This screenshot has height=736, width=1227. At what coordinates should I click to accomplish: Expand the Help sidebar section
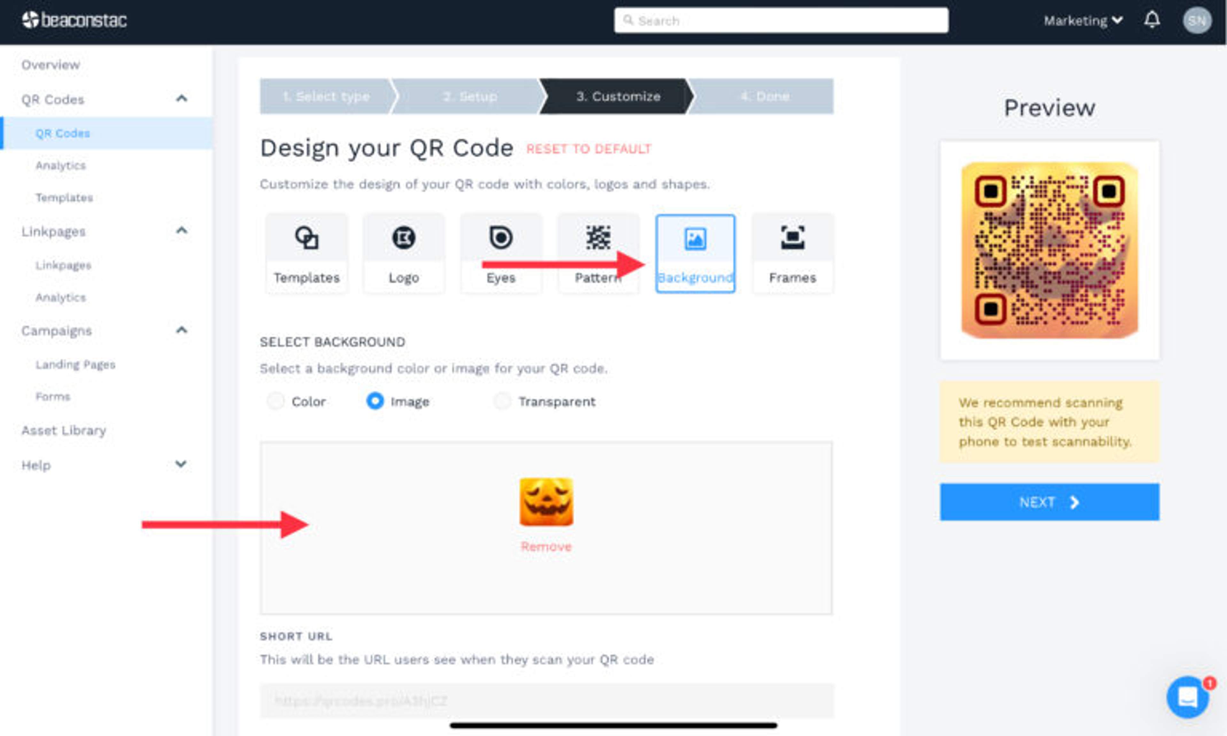pos(181,464)
